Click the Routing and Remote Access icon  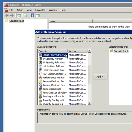[x=40, y=96]
